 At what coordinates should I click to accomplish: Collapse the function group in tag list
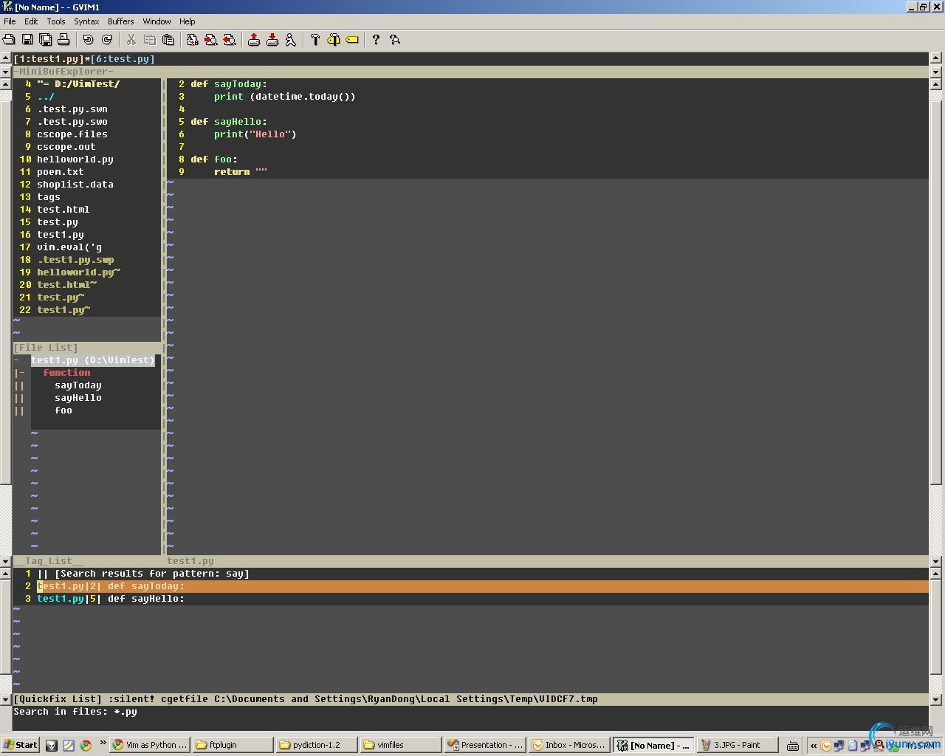pyautogui.click(x=21, y=373)
